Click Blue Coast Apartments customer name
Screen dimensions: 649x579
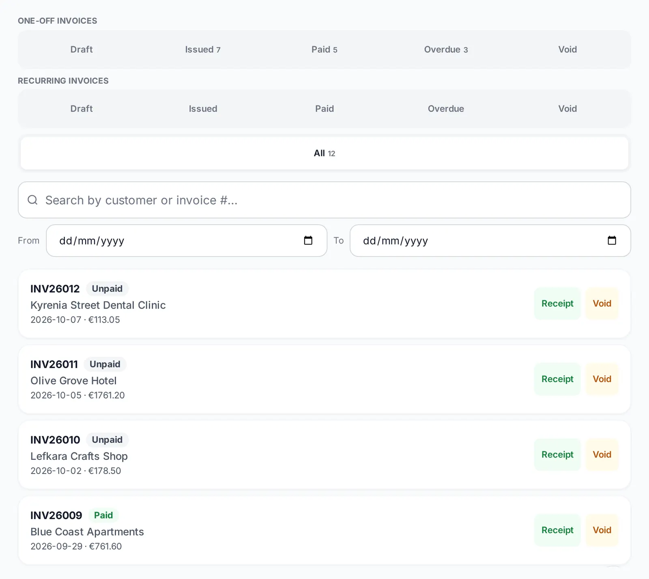[x=87, y=532]
